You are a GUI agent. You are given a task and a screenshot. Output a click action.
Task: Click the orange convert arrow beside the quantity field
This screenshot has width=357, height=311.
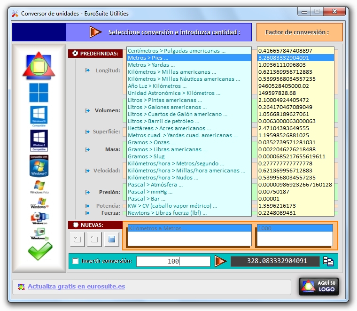[x=220, y=261]
